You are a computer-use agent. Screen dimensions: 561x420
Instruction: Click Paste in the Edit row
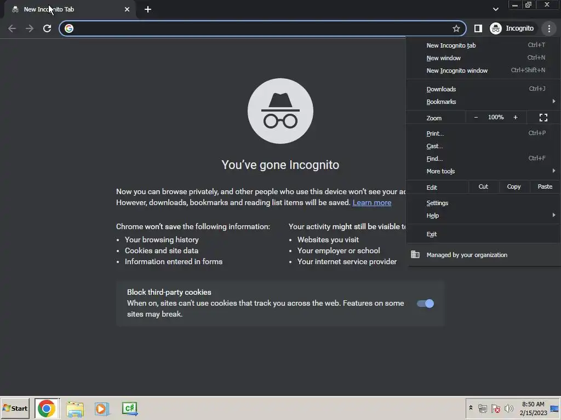545,187
